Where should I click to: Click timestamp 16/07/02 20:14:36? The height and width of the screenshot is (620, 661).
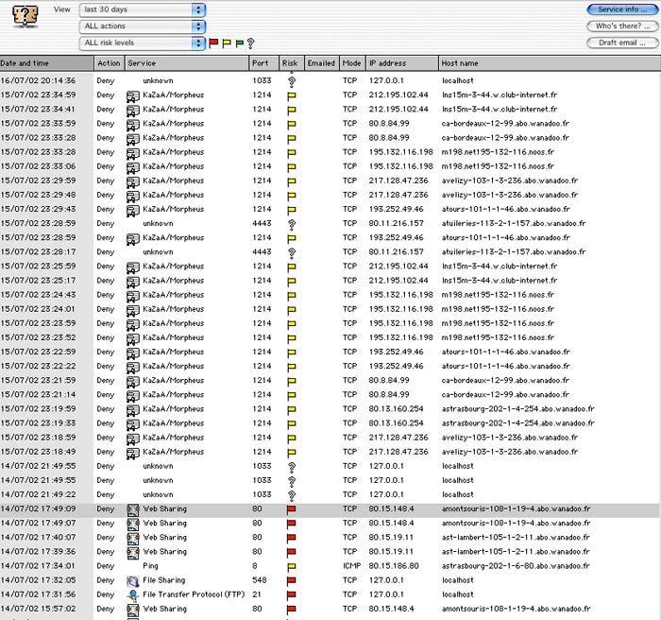coord(38,80)
